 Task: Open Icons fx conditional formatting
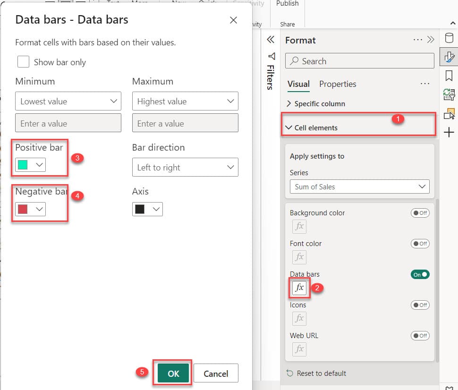pos(299,318)
